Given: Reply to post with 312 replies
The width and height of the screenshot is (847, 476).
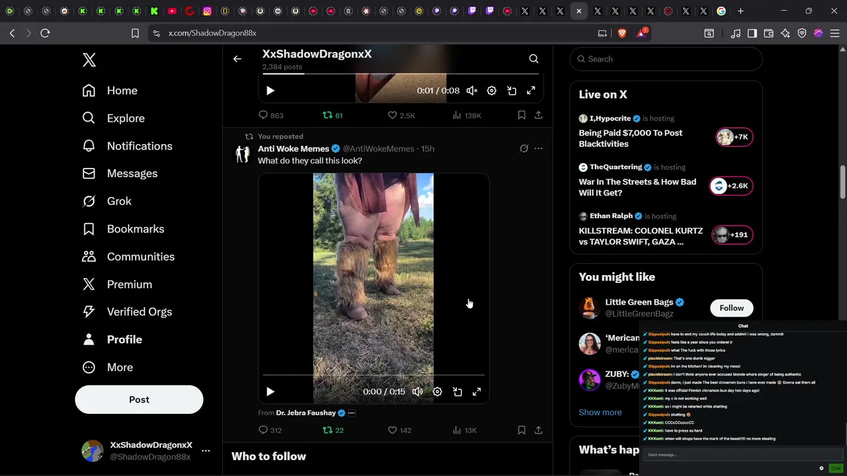Looking at the screenshot, I should tap(270, 430).
